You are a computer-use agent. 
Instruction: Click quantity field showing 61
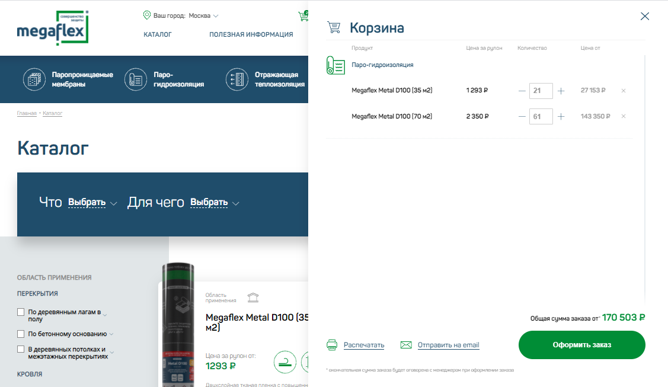click(x=541, y=116)
